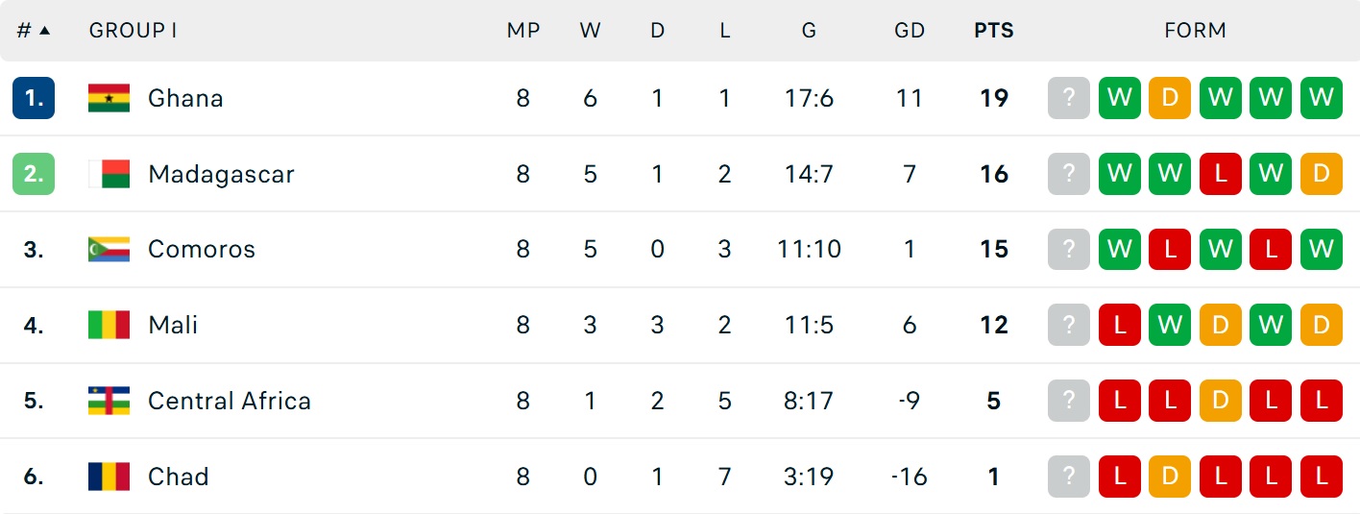
Task: Click Madagascar's green rank 2 badge
Action: pyautogui.click(x=34, y=174)
